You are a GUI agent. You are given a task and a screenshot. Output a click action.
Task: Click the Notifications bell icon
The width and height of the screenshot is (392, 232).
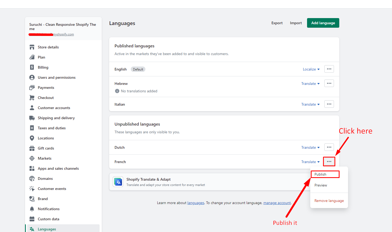click(x=32, y=209)
